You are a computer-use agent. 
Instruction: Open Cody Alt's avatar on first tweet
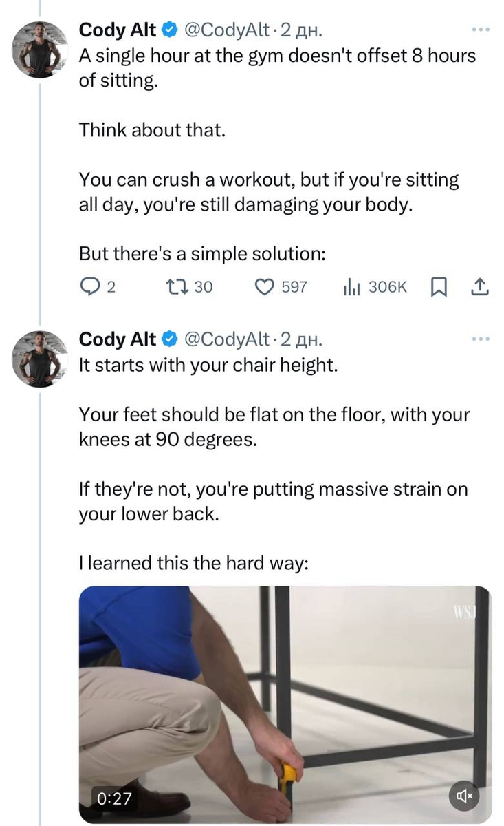click(x=41, y=50)
